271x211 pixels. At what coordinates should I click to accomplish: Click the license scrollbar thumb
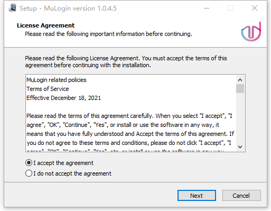tap(240, 88)
